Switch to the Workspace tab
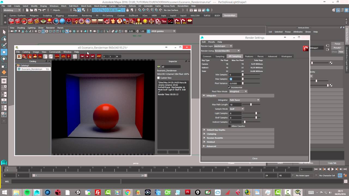 click(x=286, y=56)
